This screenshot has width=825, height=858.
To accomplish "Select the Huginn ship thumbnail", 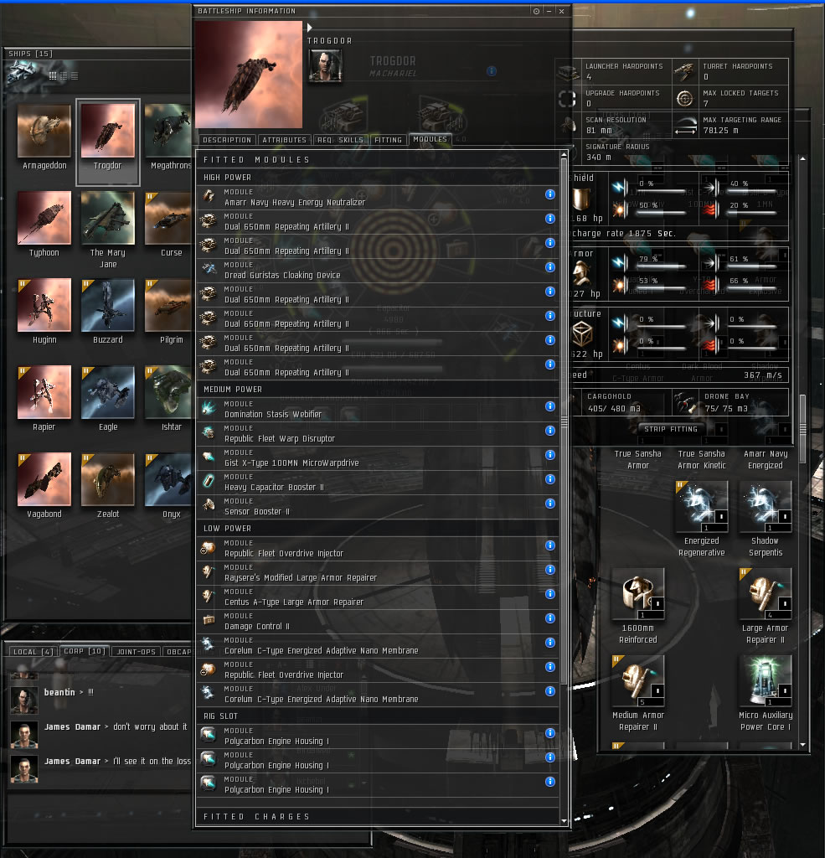I will tap(44, 305).
